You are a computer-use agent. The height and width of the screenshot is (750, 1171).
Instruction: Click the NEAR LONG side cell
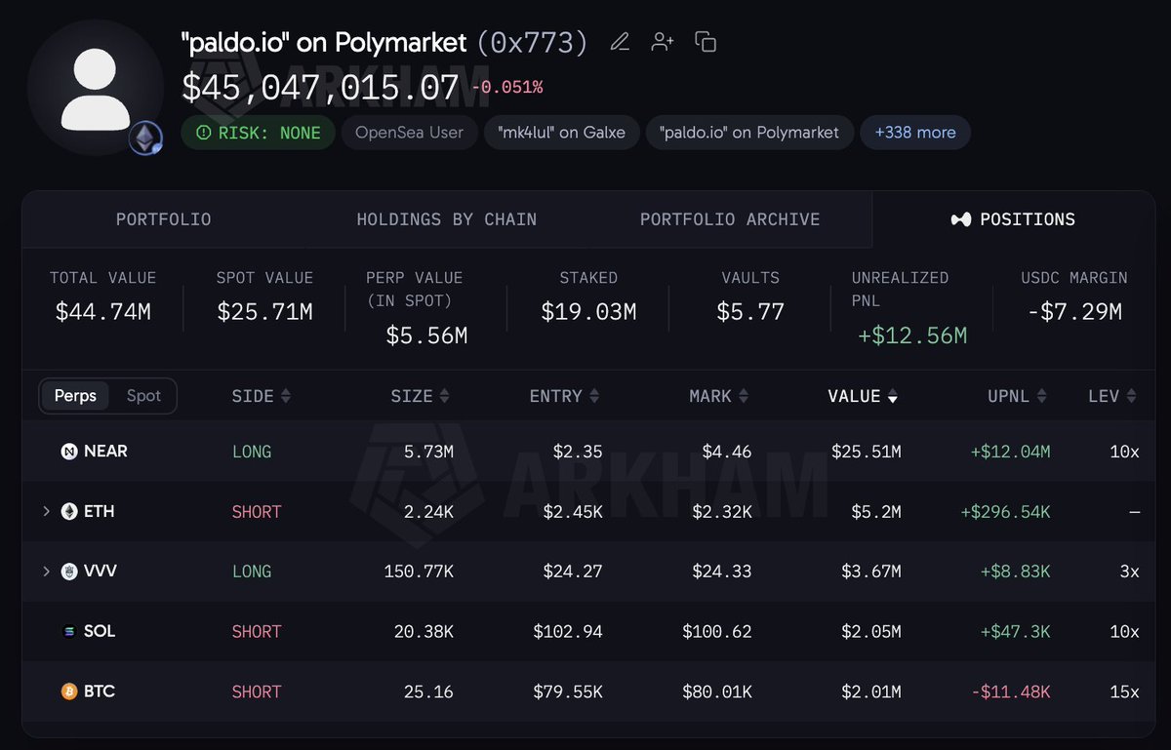click(x=252, y=452)
